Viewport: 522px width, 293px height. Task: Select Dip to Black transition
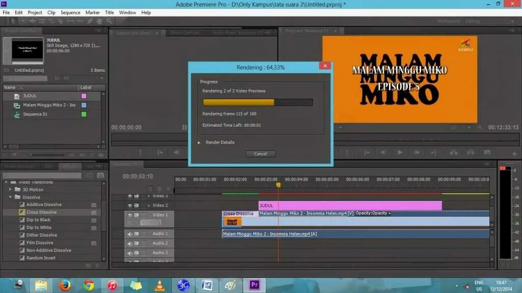(38, 220)
